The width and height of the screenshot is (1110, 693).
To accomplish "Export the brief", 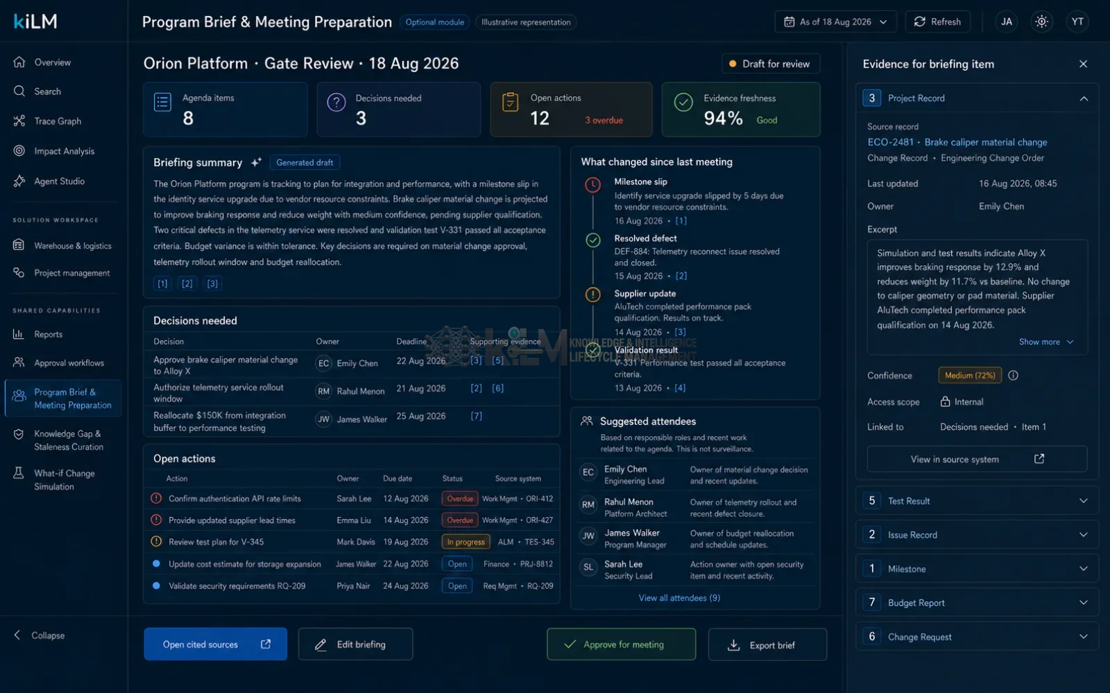I will [x=767, y=645].
